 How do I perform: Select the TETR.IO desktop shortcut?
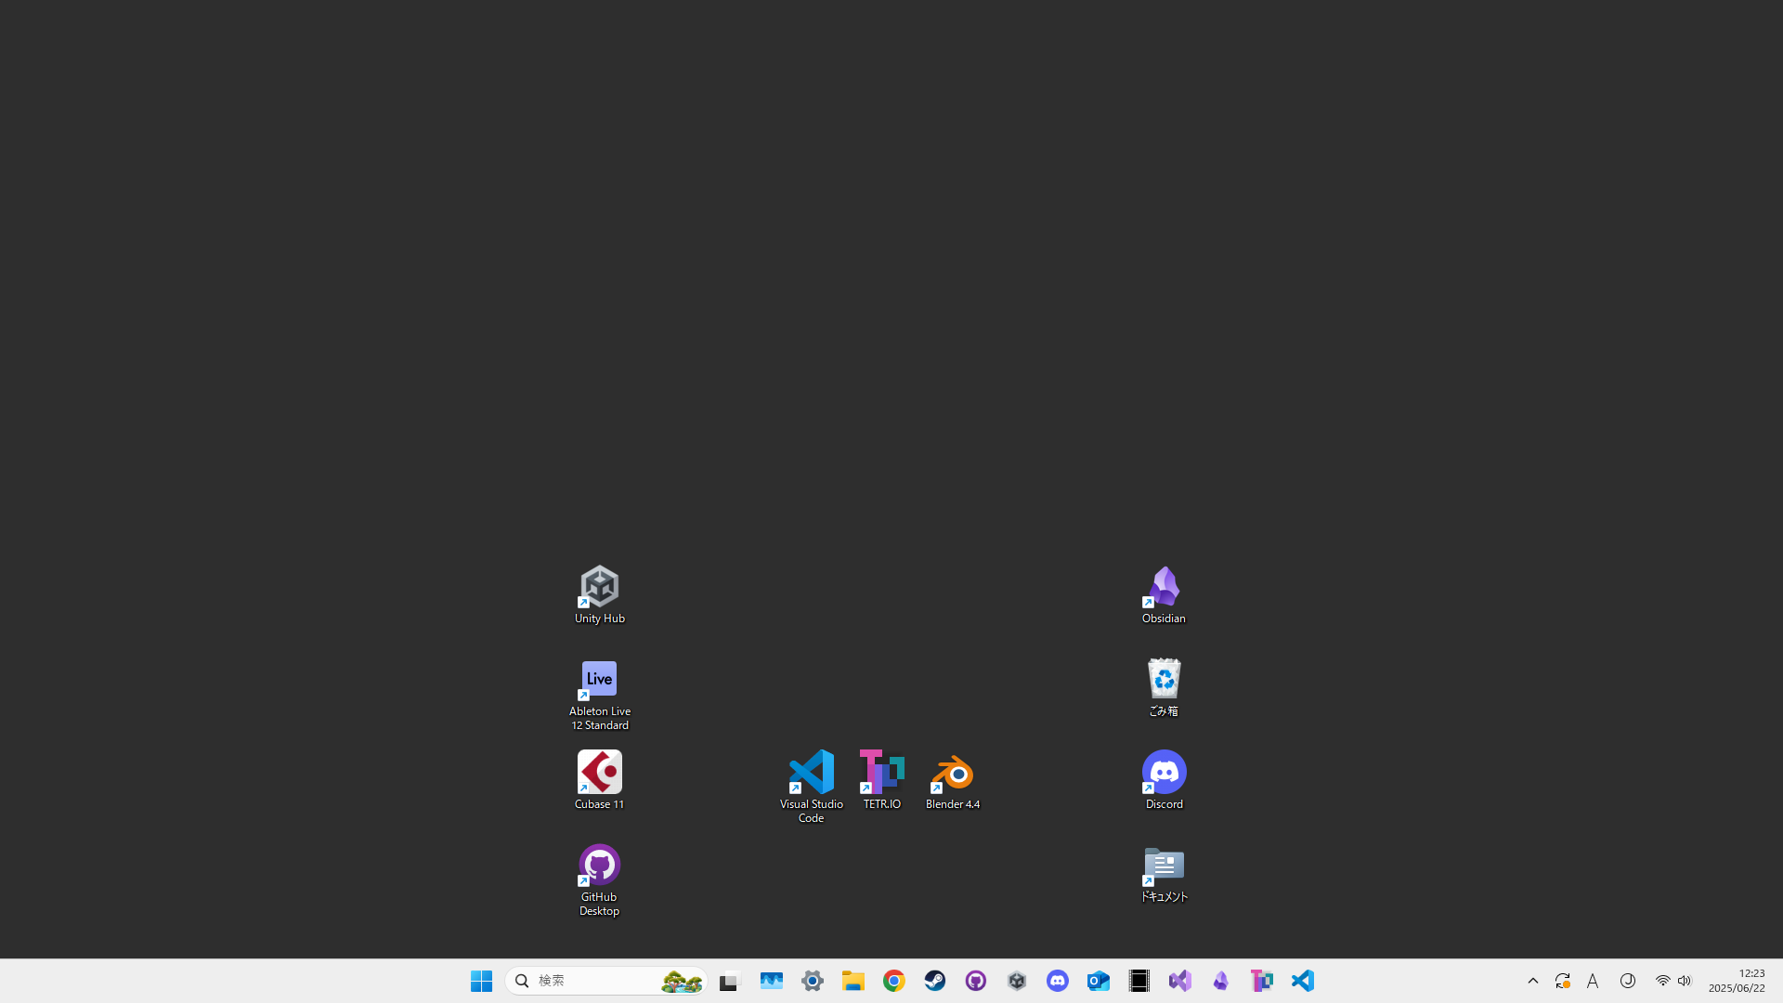point(881,780)
